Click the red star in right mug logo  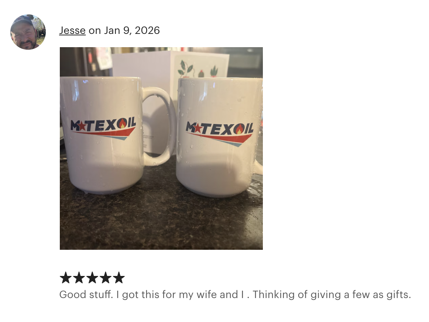click(198, 127)
